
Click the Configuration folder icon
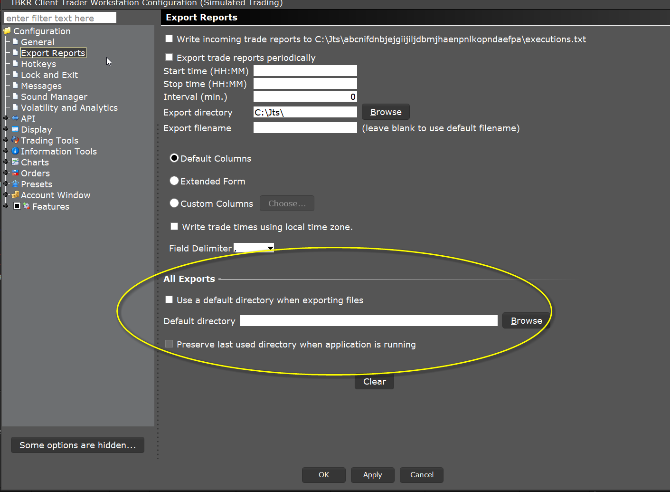pos(6,30)
